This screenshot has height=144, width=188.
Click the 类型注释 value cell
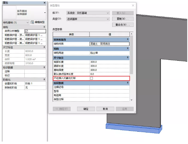(109, 99)
